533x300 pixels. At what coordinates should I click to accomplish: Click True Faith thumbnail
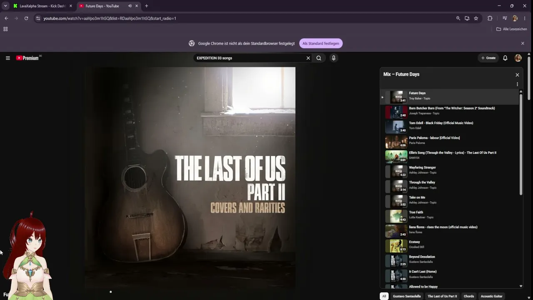(x=396, y=216)
